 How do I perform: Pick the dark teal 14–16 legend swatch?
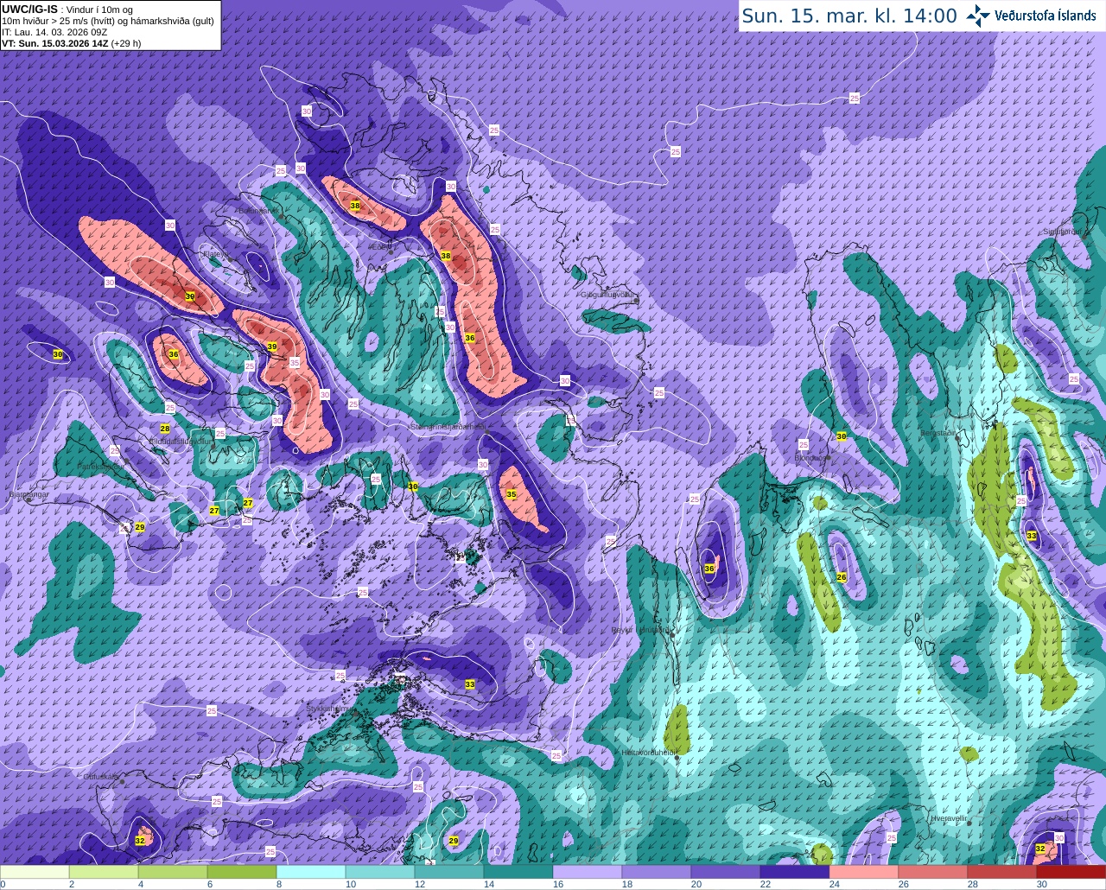[x=518, y=872]
